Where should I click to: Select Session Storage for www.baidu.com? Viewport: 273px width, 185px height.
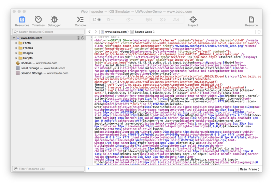pos(48,73)
